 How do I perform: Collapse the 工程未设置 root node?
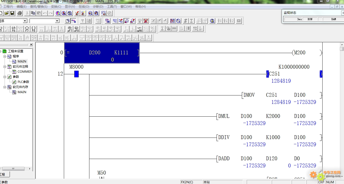click(1, 51)
